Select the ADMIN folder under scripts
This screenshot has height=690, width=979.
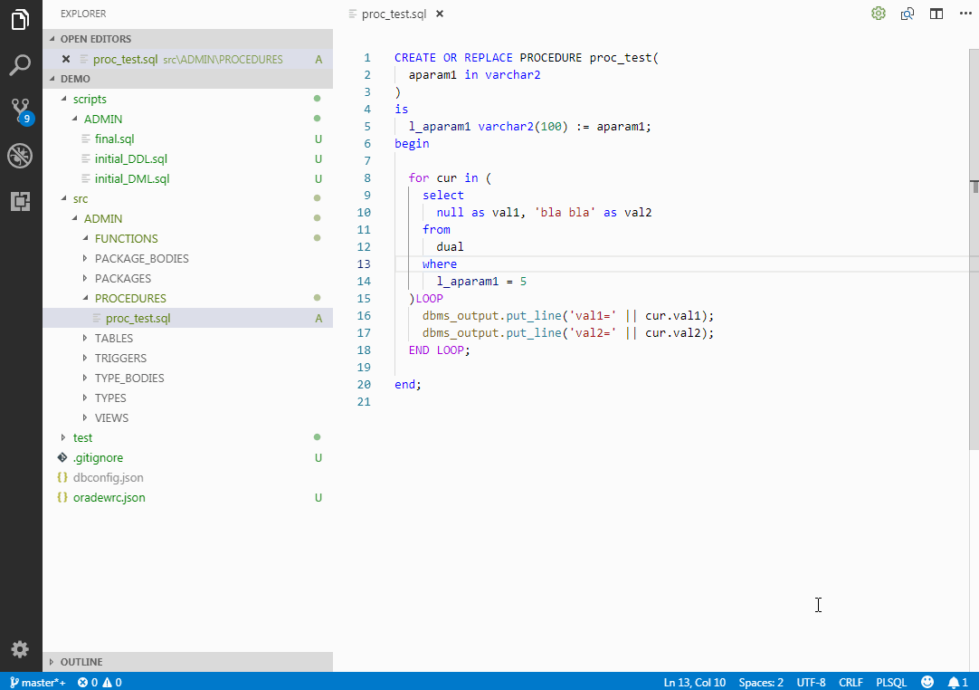(x=187, y=119)
